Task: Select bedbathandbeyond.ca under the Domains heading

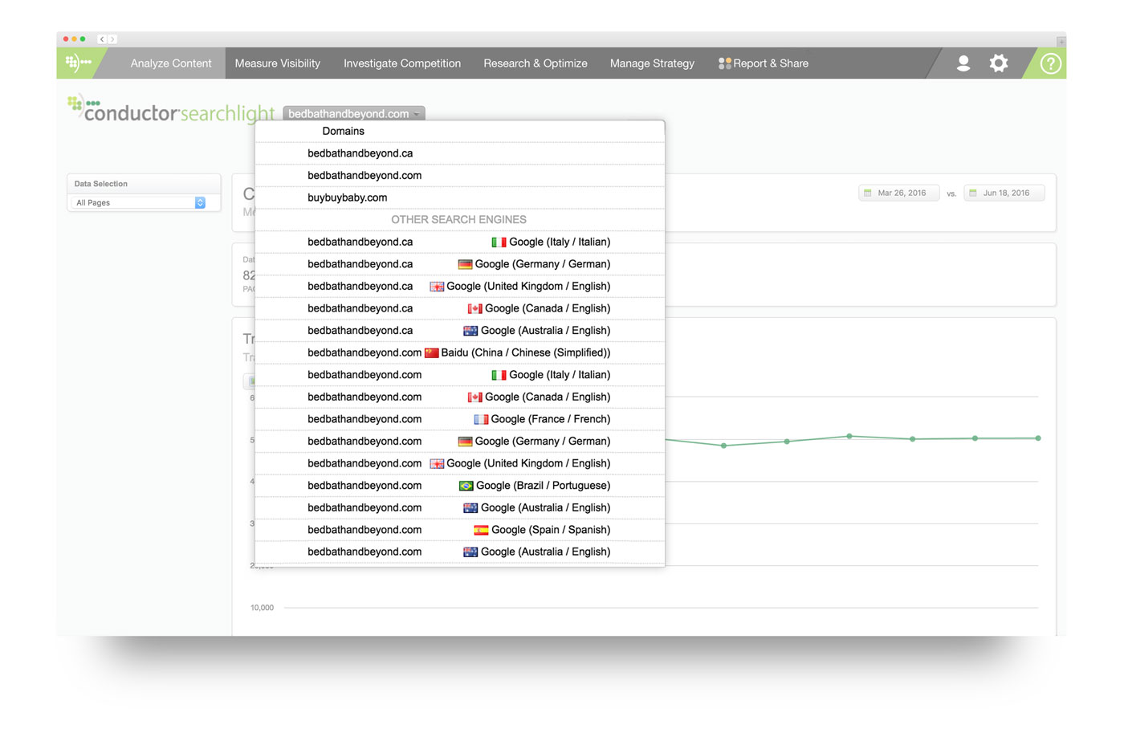Action: click(x=460, y=153)
